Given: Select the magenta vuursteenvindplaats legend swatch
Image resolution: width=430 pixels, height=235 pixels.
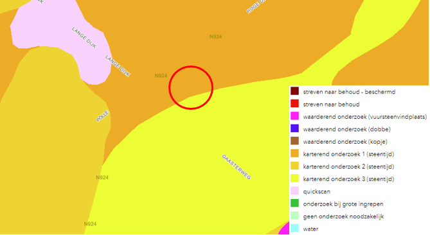Looking at the screenshot, I should click(x=295, y=116).
